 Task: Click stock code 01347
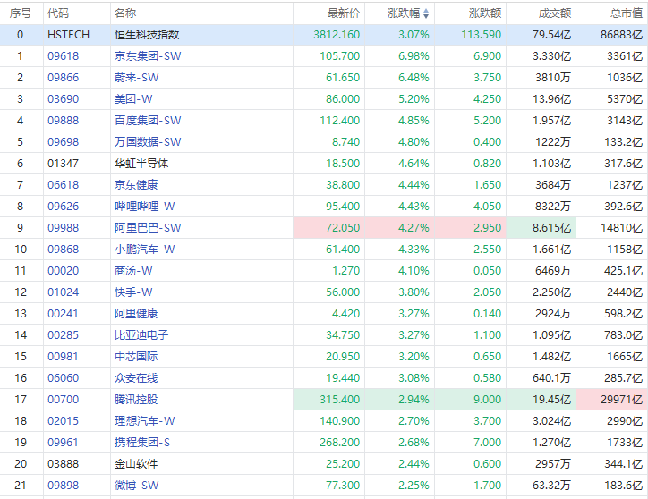pos(63,164)
